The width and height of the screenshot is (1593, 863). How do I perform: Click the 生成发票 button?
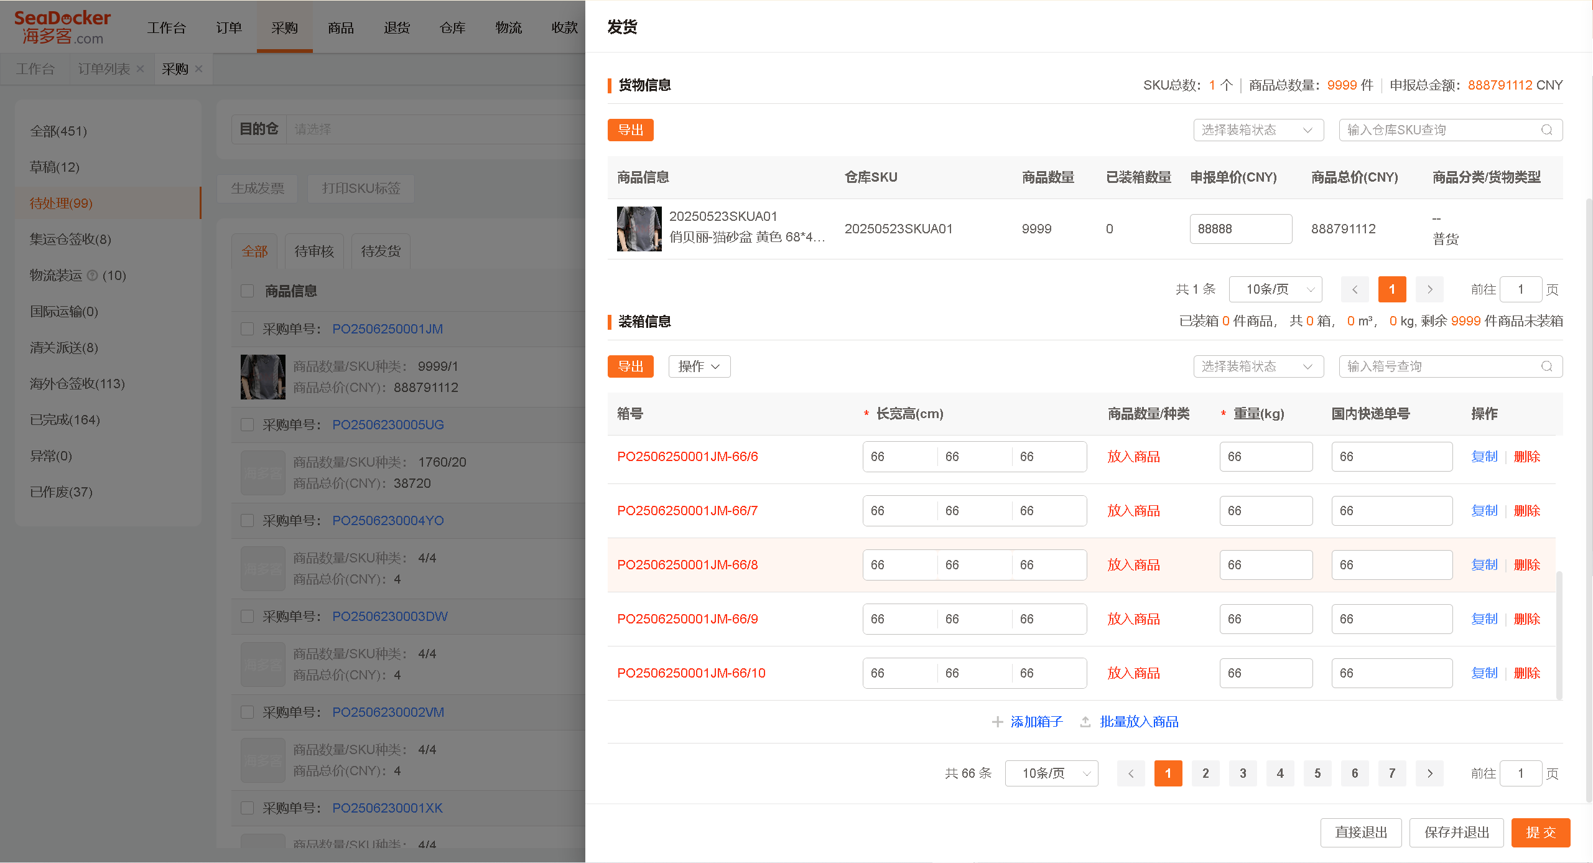[258, 188]
